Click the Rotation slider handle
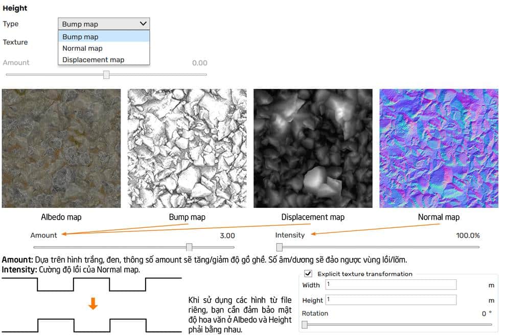The image size is (506, 336). coord(305,324)
